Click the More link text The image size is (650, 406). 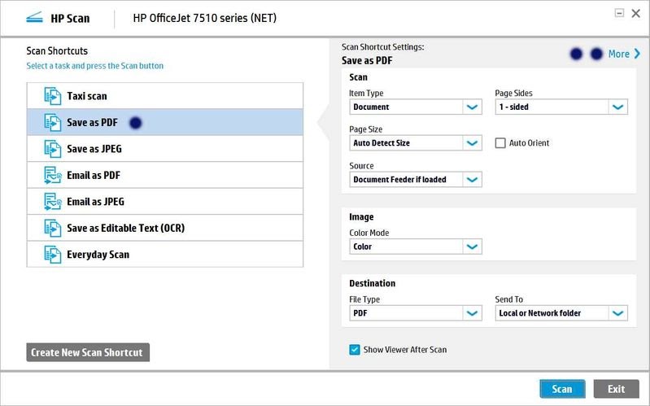(x=618, y=54)
